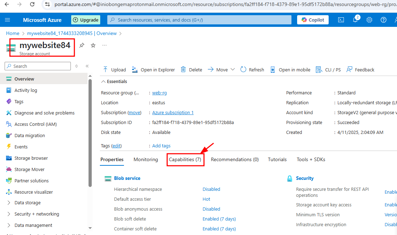Screen dimensions: 397x235
Task: Select Overview in sidebar
Action: coord(44,79)
